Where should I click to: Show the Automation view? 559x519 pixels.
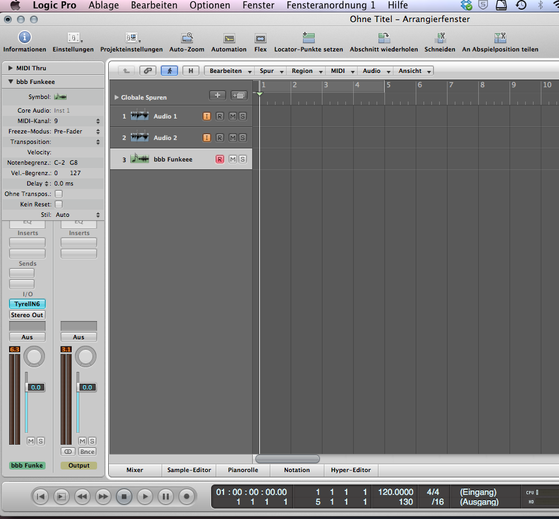(229, 38)
